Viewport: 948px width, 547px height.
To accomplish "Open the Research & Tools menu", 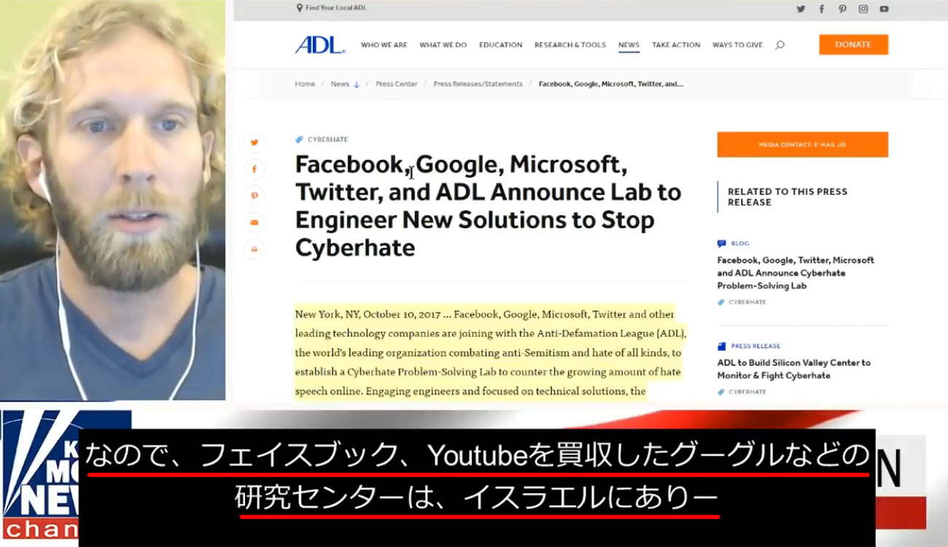I will pyautogui.click(x=570, y=45).
